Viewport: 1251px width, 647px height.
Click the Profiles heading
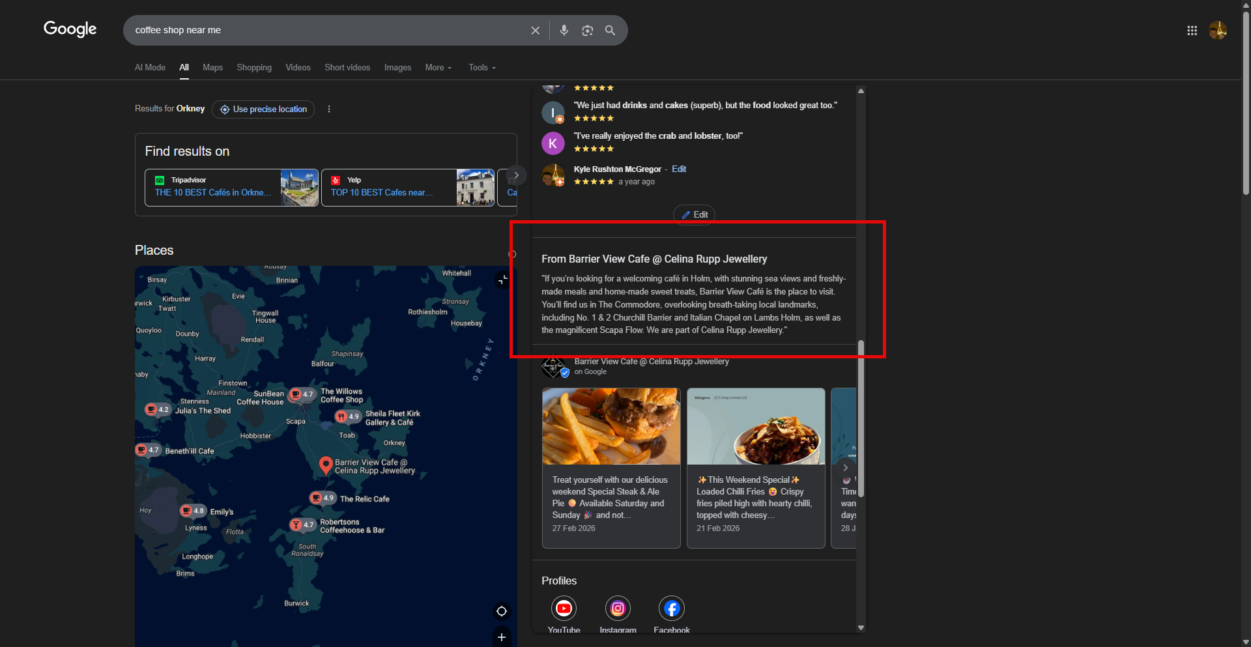[559, 581]
